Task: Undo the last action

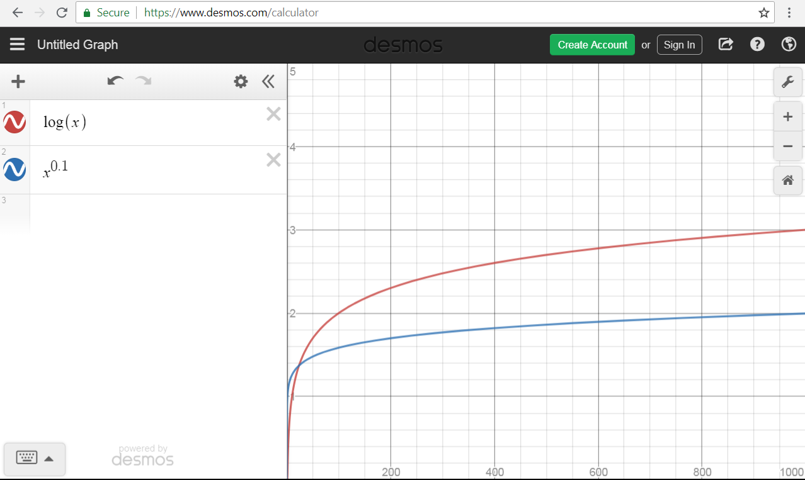Action: [x=115, y=81]
